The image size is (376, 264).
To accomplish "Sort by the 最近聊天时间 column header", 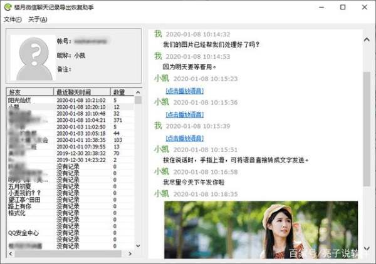I will (81, 92).
